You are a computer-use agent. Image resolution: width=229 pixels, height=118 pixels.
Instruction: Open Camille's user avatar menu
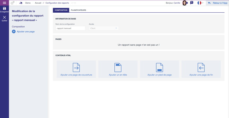pos(184,3)
